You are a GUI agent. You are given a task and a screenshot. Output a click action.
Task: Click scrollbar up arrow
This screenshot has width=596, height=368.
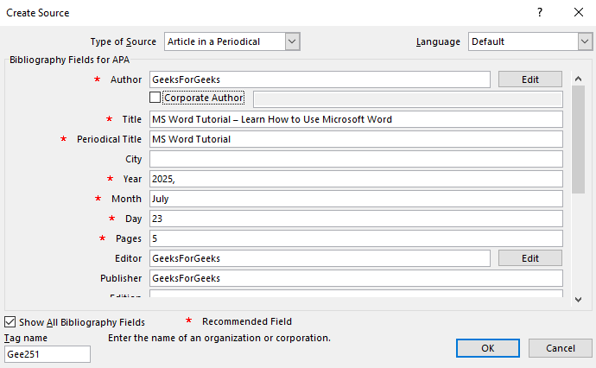coord(578,79)
